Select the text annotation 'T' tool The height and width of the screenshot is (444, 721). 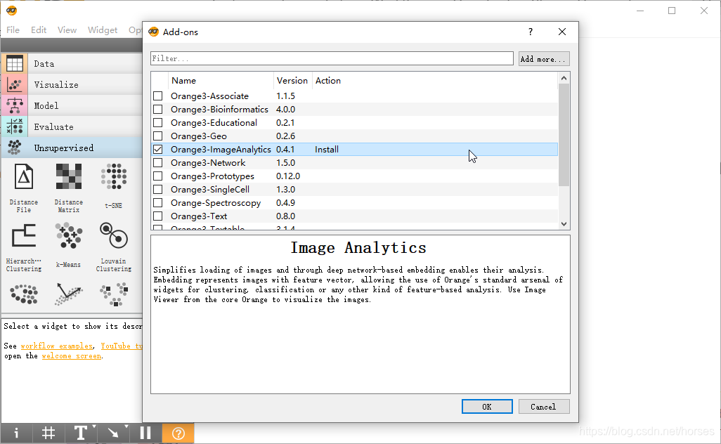coord(81,433)
